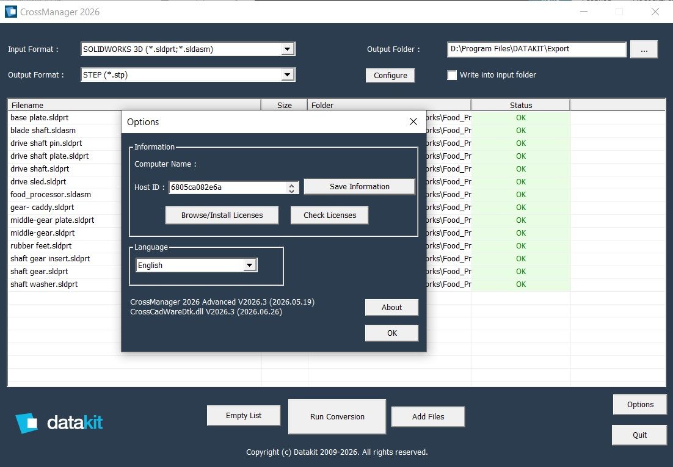673x467 pixels.
Task: Open the Language dropdown set to English
Action: (x=250, y=266)
